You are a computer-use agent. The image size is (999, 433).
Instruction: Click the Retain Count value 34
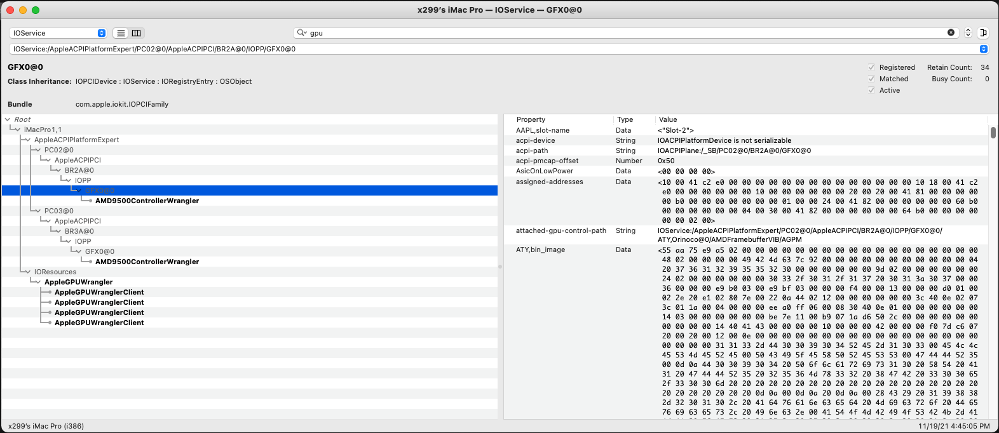985,67
